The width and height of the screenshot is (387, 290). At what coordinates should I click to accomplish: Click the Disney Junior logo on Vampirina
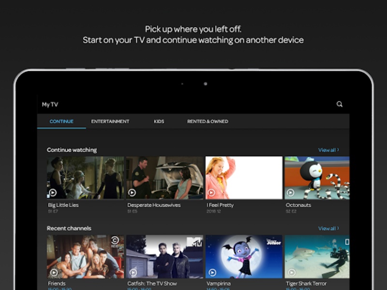point(274,242)
